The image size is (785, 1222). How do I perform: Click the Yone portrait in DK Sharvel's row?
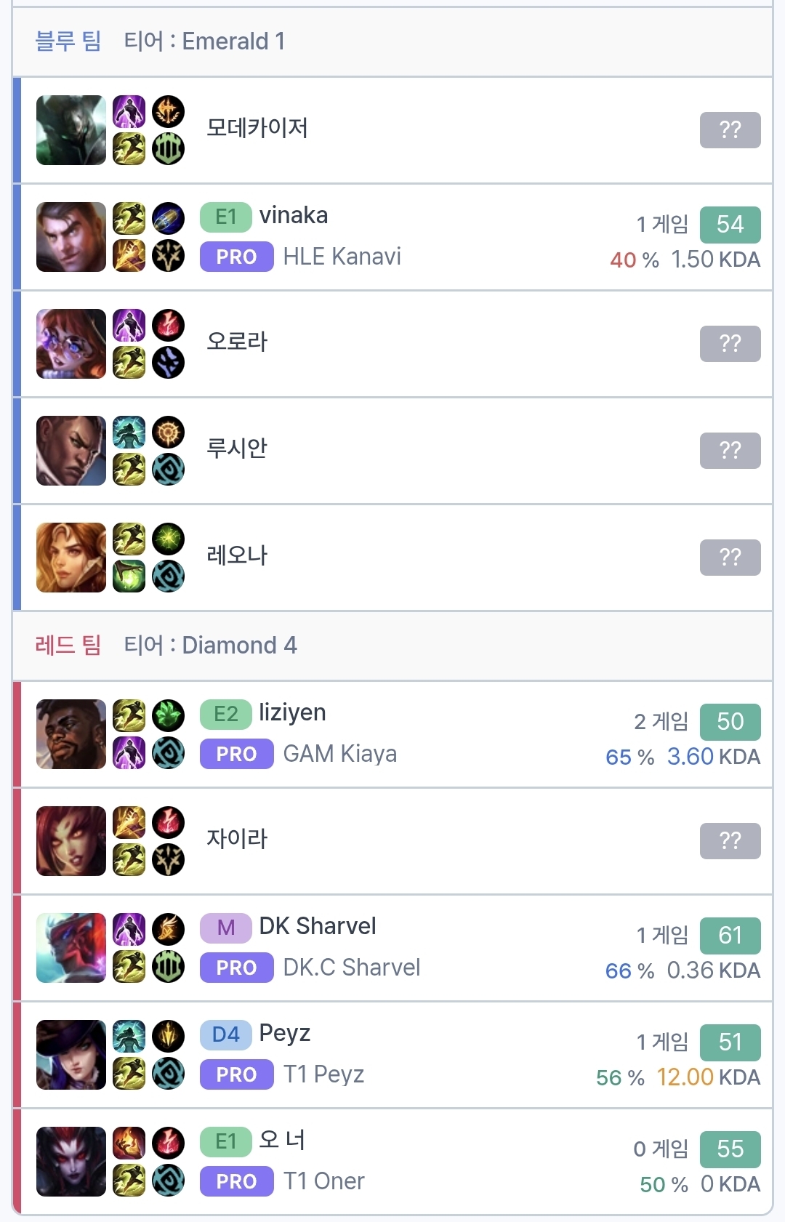[x=71, y=948]
